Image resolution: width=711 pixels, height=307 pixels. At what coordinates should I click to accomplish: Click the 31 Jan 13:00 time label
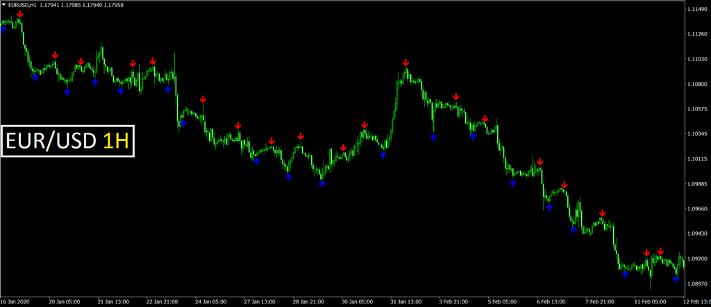click(406, 301)
